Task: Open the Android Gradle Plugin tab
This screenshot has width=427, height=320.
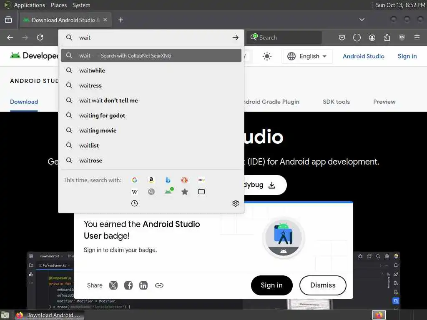Action: click(x=271, y=102)
